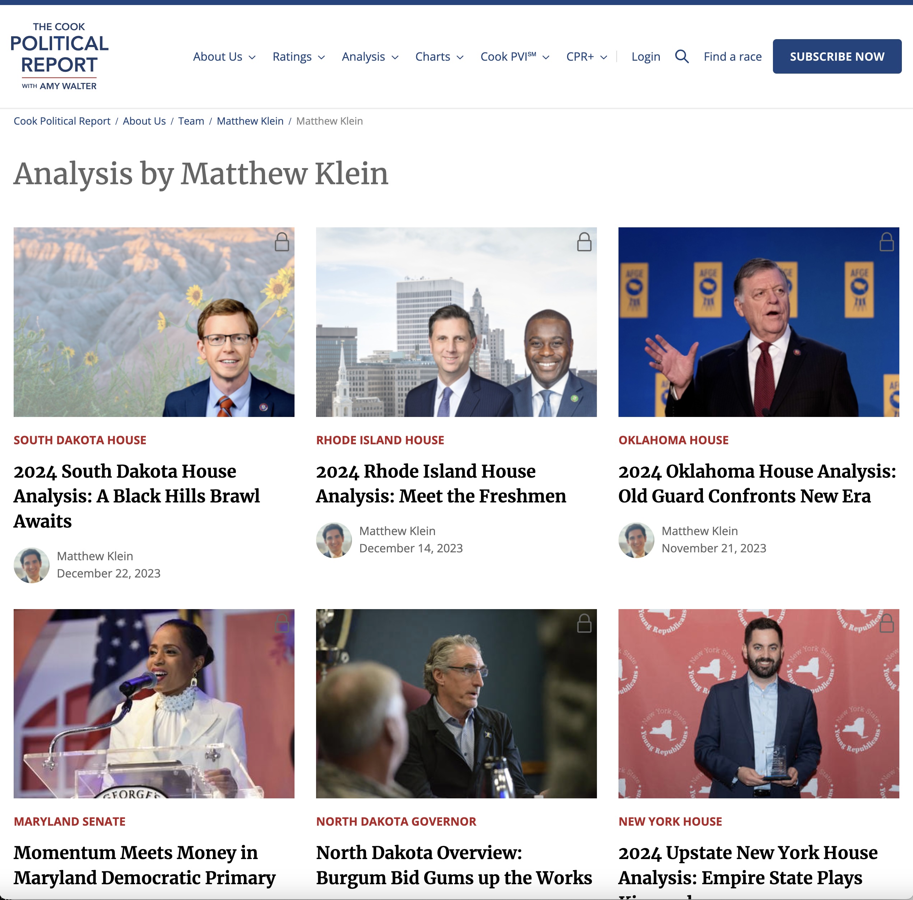Open the Charts dropdown menu
Viewport: 913px width, 900px height.
click(x=440, y=57)
